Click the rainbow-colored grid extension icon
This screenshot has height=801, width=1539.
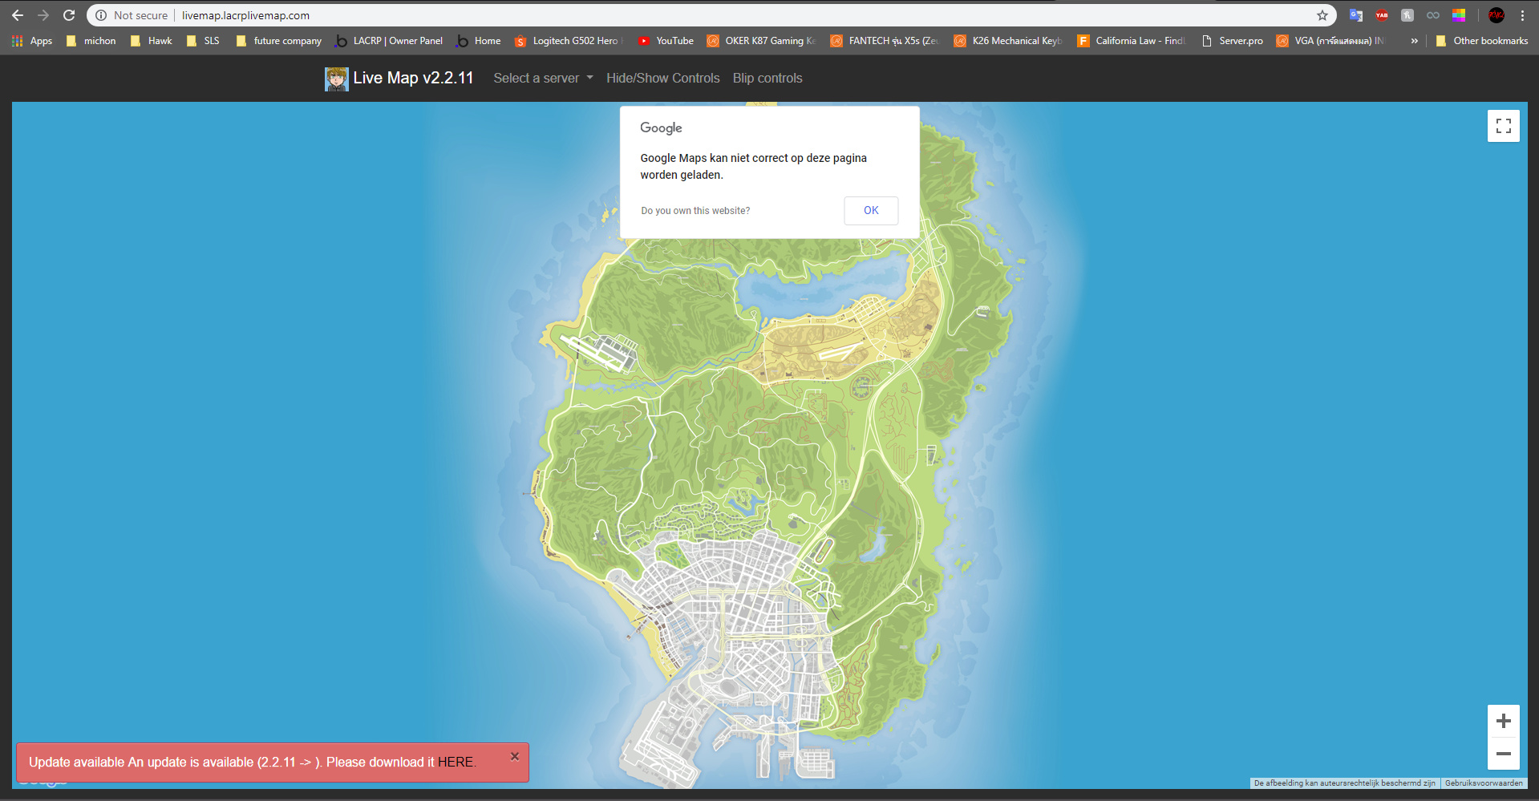point(1459,14)
